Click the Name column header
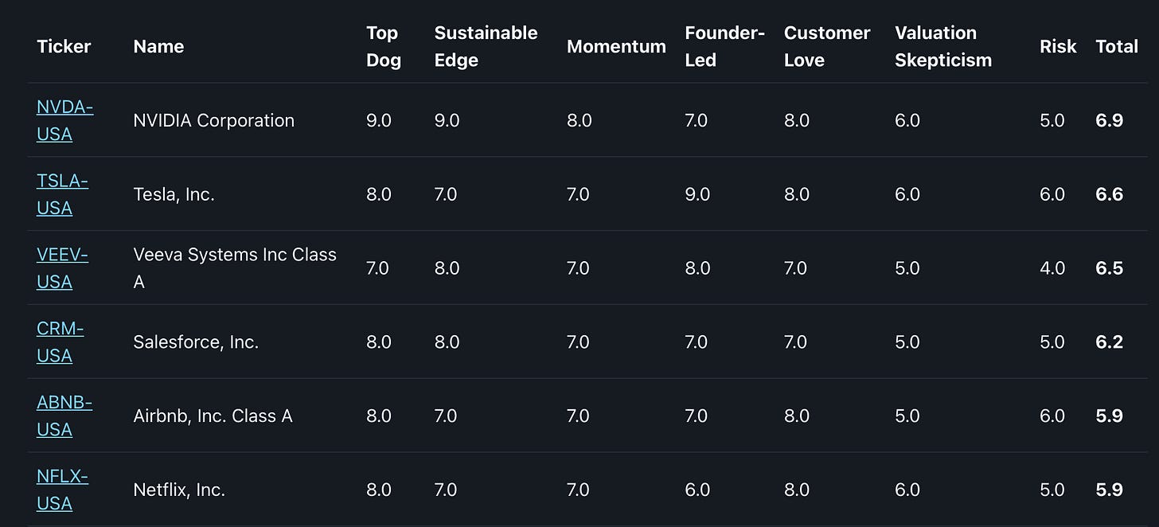 point(158,46)
